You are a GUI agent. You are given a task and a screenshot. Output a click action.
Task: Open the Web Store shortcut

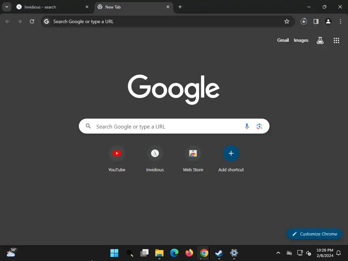193,159
